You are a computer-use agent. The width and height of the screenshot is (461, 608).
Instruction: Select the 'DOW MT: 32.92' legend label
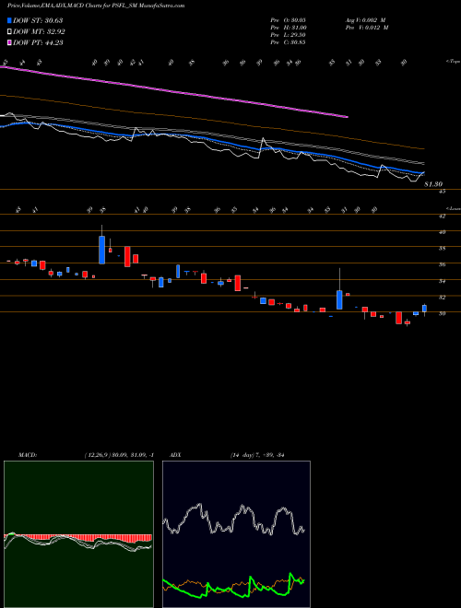[x=39, y=32]
